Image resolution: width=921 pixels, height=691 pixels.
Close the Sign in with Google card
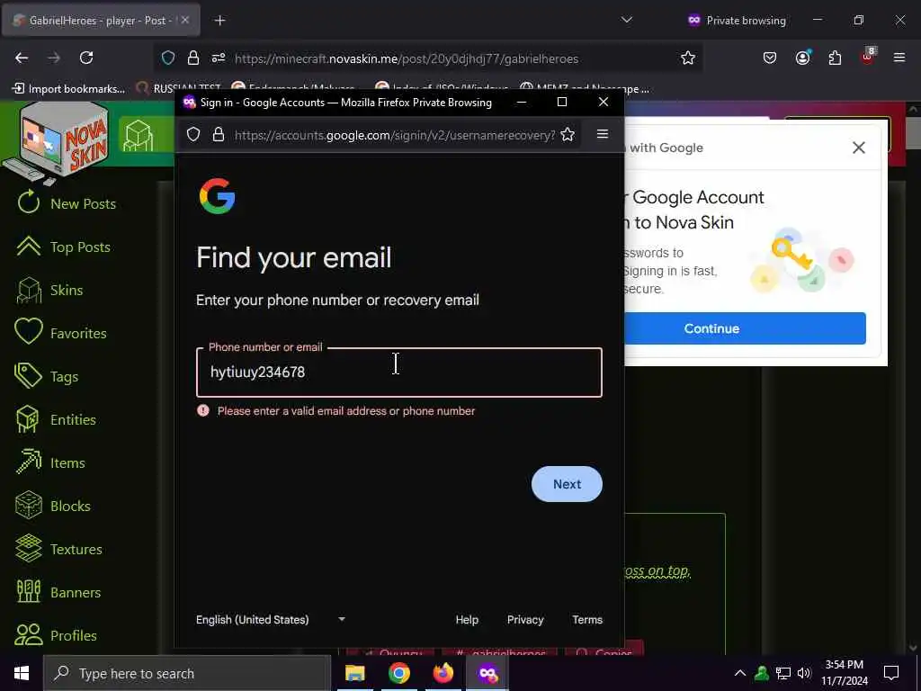point(859,148)
